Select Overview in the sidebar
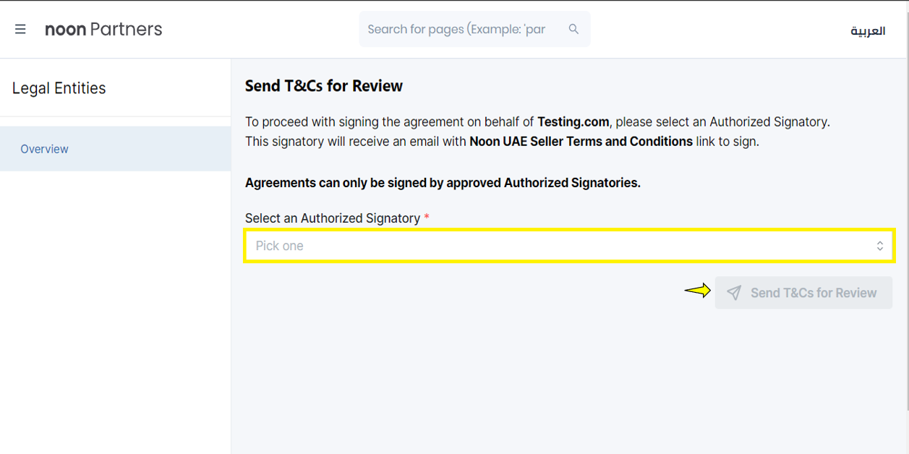Image resolution: width=909 pixels, height=454 pixels. (x=44, y=149)
